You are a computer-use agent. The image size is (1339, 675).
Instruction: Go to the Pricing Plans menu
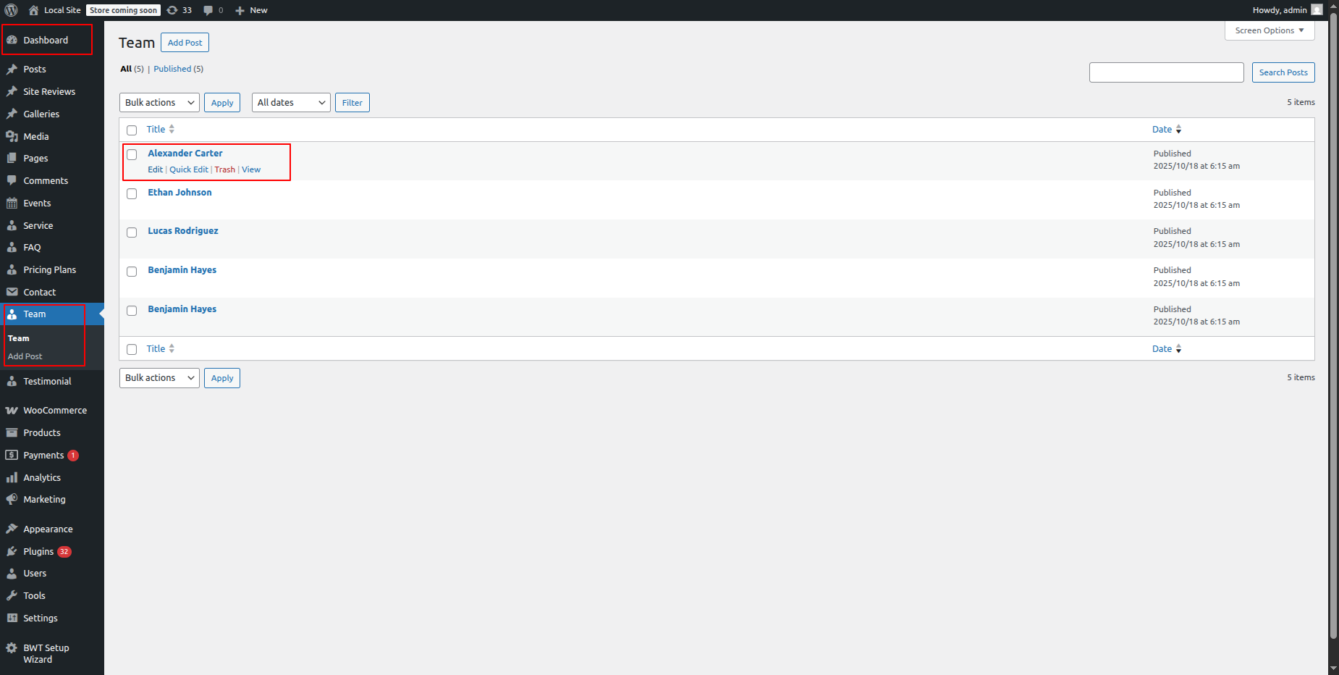[x=49, y=270]
